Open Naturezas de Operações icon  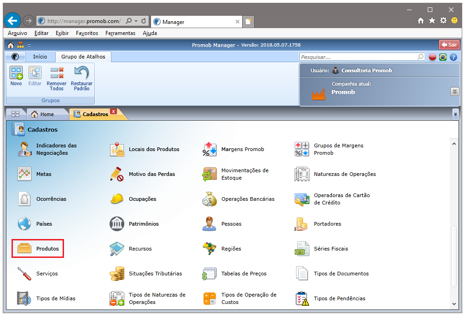302,174
